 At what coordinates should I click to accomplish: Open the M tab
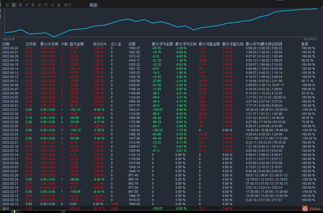pyautogui.click(x=52, y=5)
